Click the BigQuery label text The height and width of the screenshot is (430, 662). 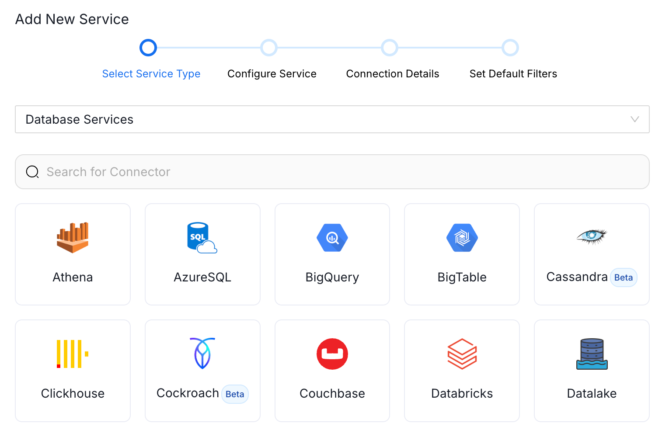pos(332,277)
